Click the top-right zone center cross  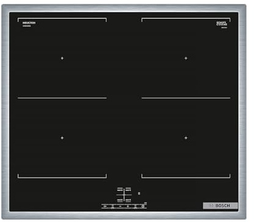pyautogui.click(x=186, y=58)
